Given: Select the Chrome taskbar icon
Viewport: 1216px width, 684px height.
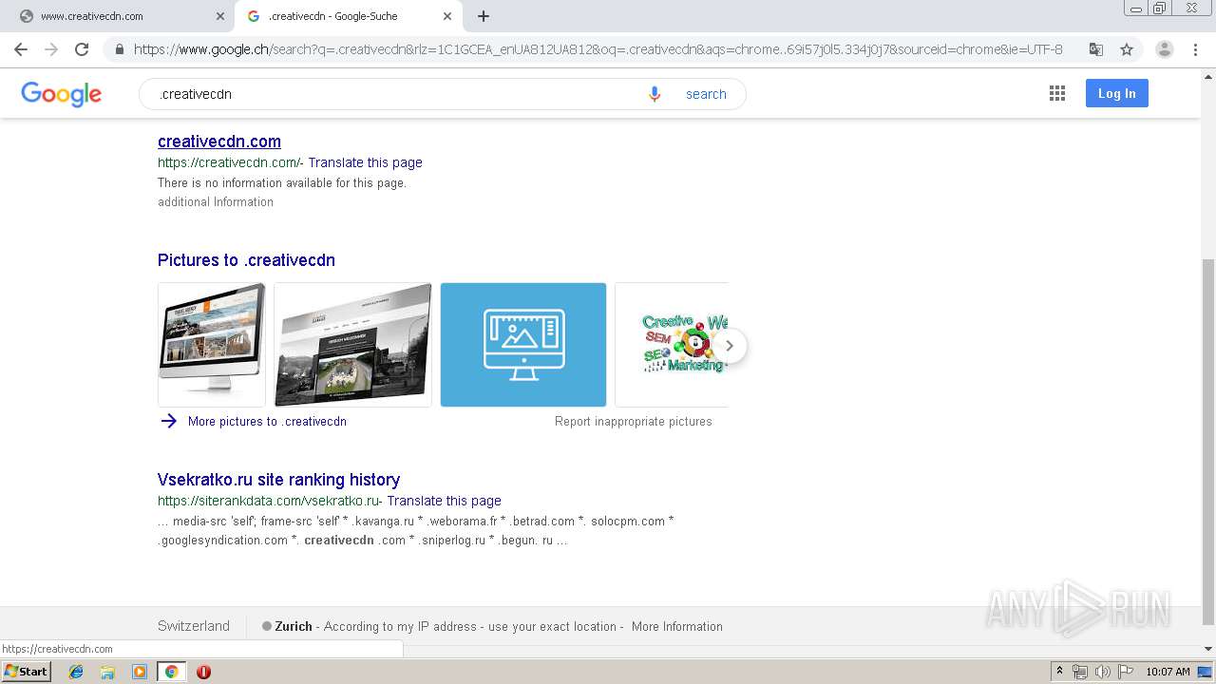Looking at the screenshot, I should click(171, 672).
